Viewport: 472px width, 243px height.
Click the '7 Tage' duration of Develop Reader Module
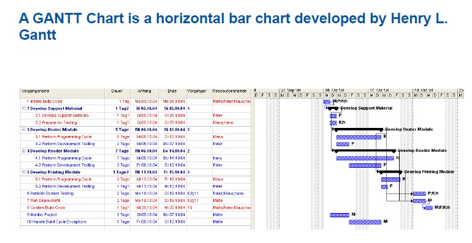point(123,151)
